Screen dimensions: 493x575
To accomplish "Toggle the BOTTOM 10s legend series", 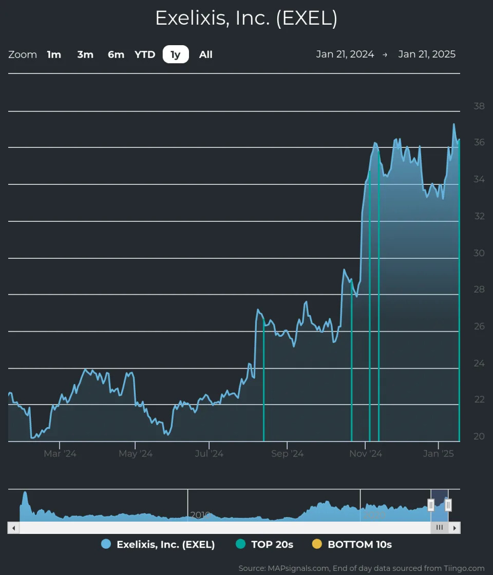I will [352, 544].
